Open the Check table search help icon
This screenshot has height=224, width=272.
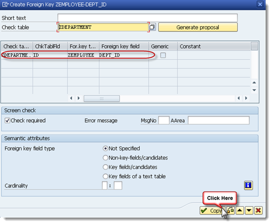point(152,27)
